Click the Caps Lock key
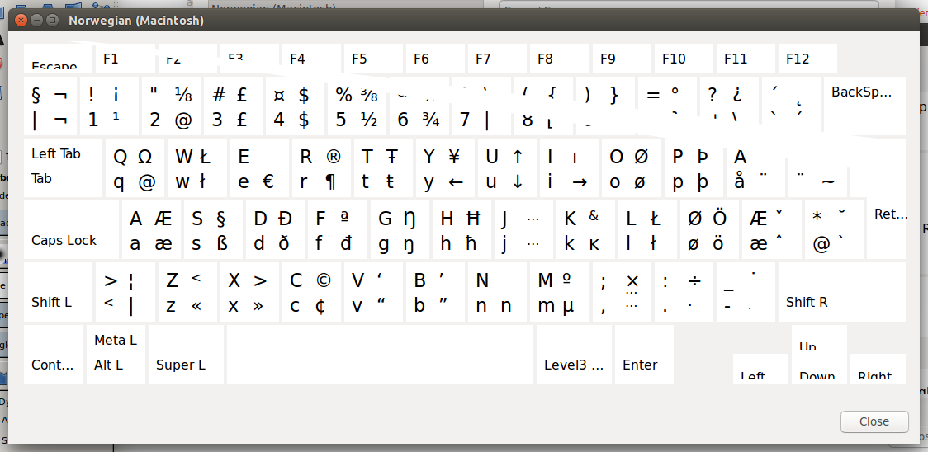The image size is (928, 452). tap(72, 229)
